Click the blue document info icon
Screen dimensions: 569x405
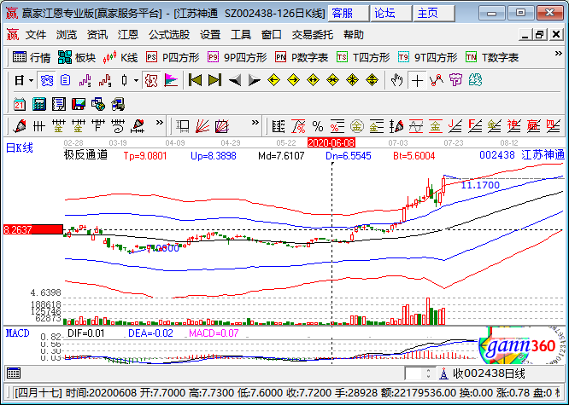point(65,80)
